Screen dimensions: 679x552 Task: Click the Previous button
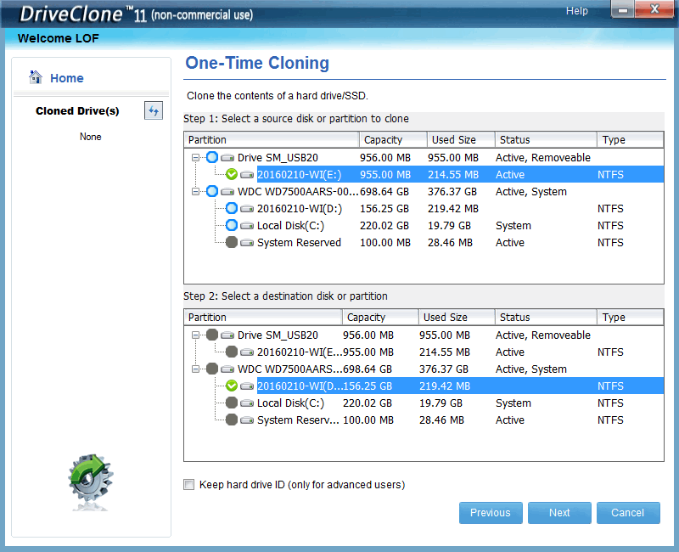pos(491,513)
